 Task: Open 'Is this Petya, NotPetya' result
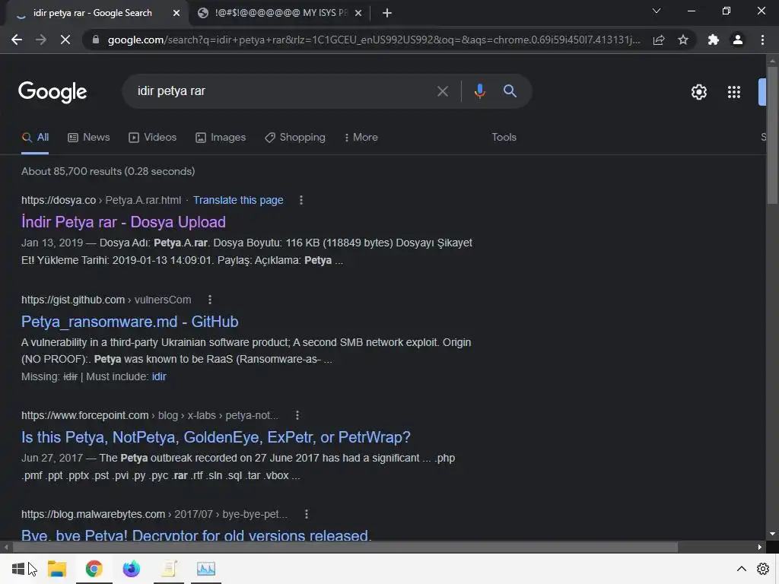[215, 437]
